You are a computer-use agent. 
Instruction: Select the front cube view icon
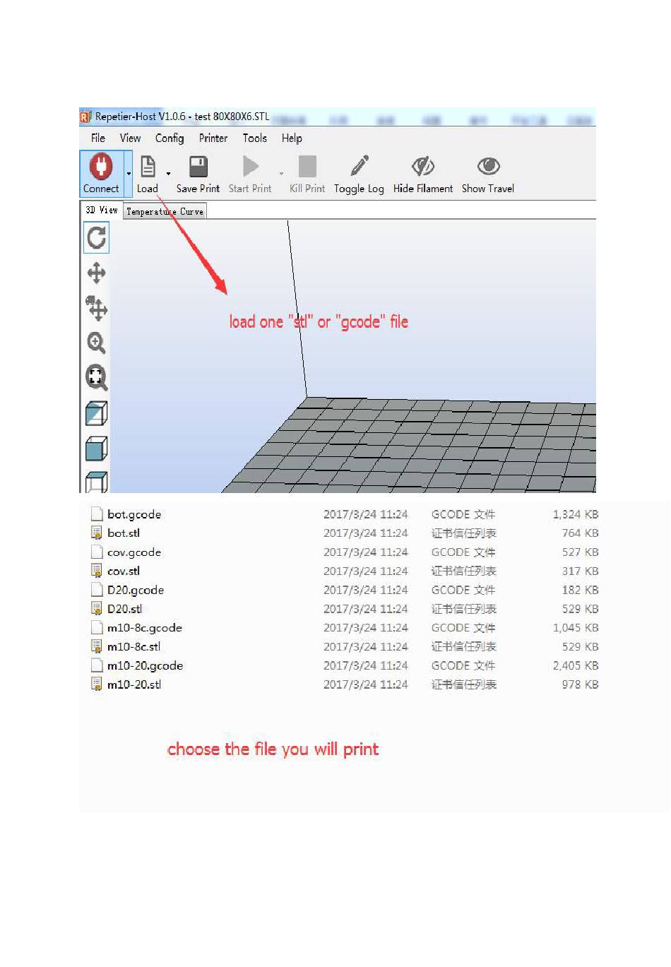[x=96, y=449]
